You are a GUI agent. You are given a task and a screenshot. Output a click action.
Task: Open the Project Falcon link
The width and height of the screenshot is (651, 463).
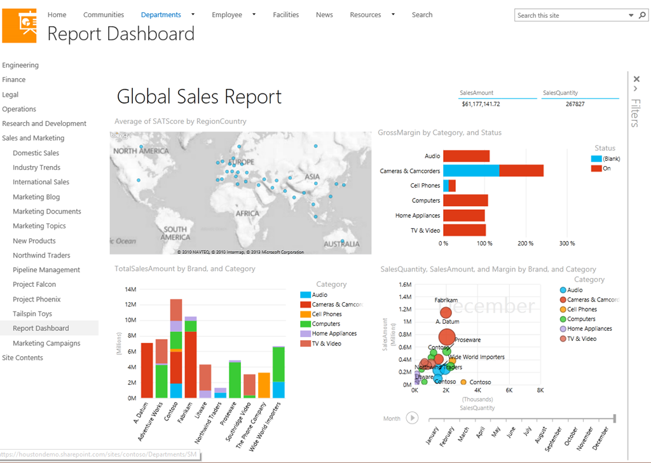tap(34, 284)
